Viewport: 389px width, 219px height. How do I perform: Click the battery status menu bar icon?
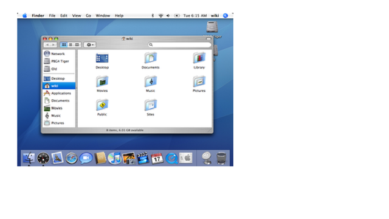(177, 16)
